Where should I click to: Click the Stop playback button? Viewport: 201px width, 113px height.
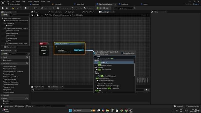[104, 8]
